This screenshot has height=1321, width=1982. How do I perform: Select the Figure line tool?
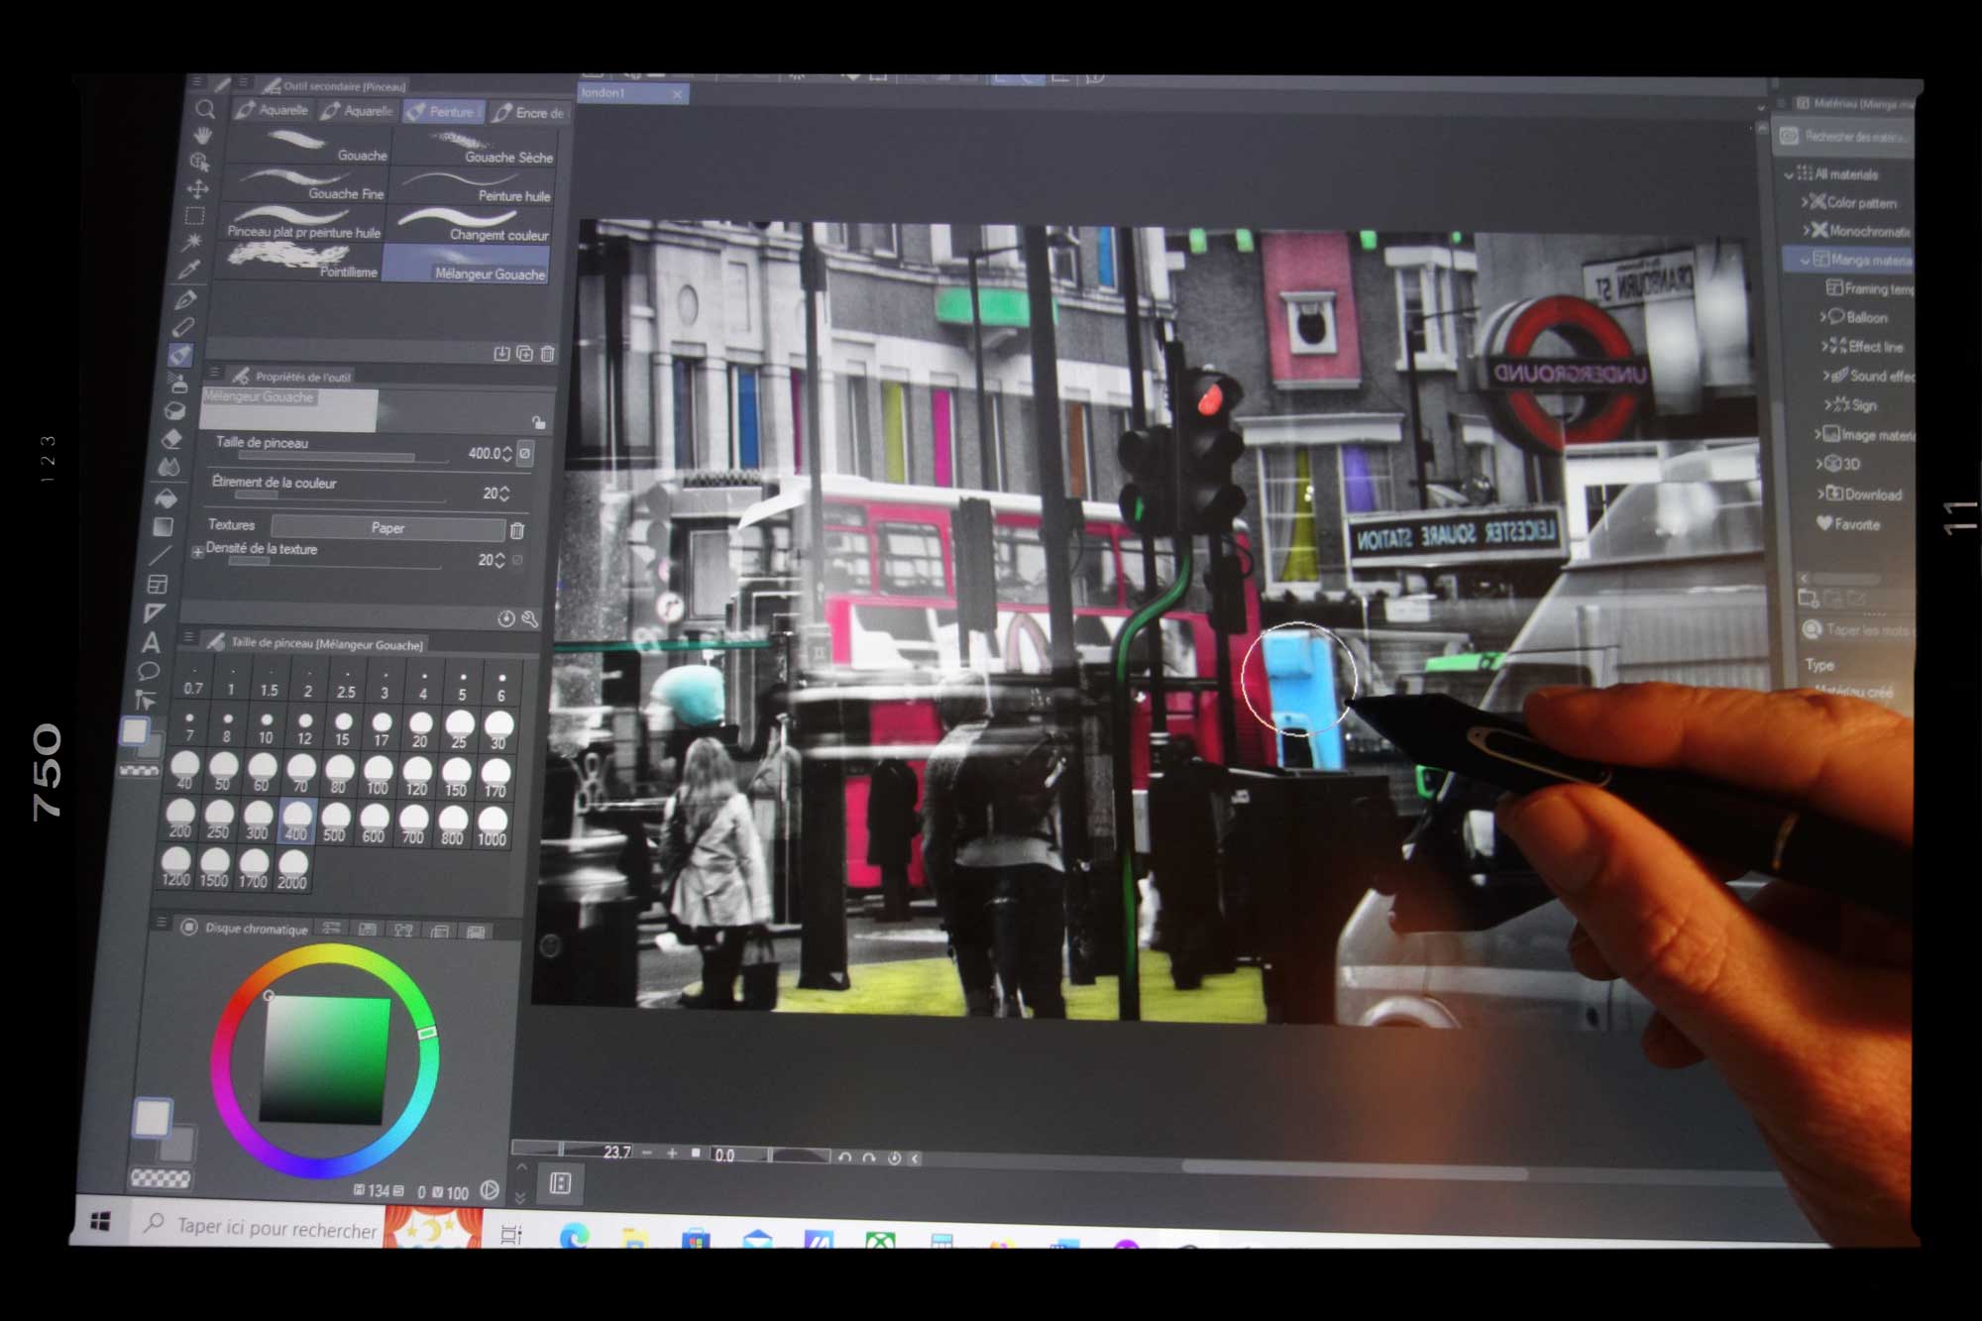click(x=161, y=555)
